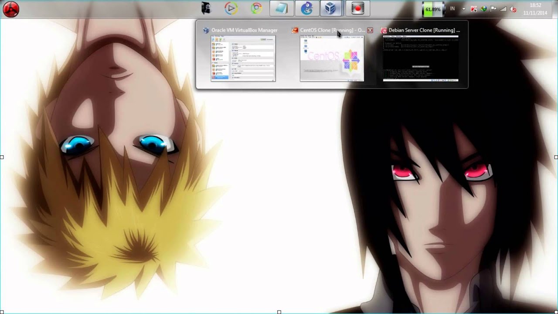
Task: Click the muted volume speaker icon
Action: [x=513, y=9]
